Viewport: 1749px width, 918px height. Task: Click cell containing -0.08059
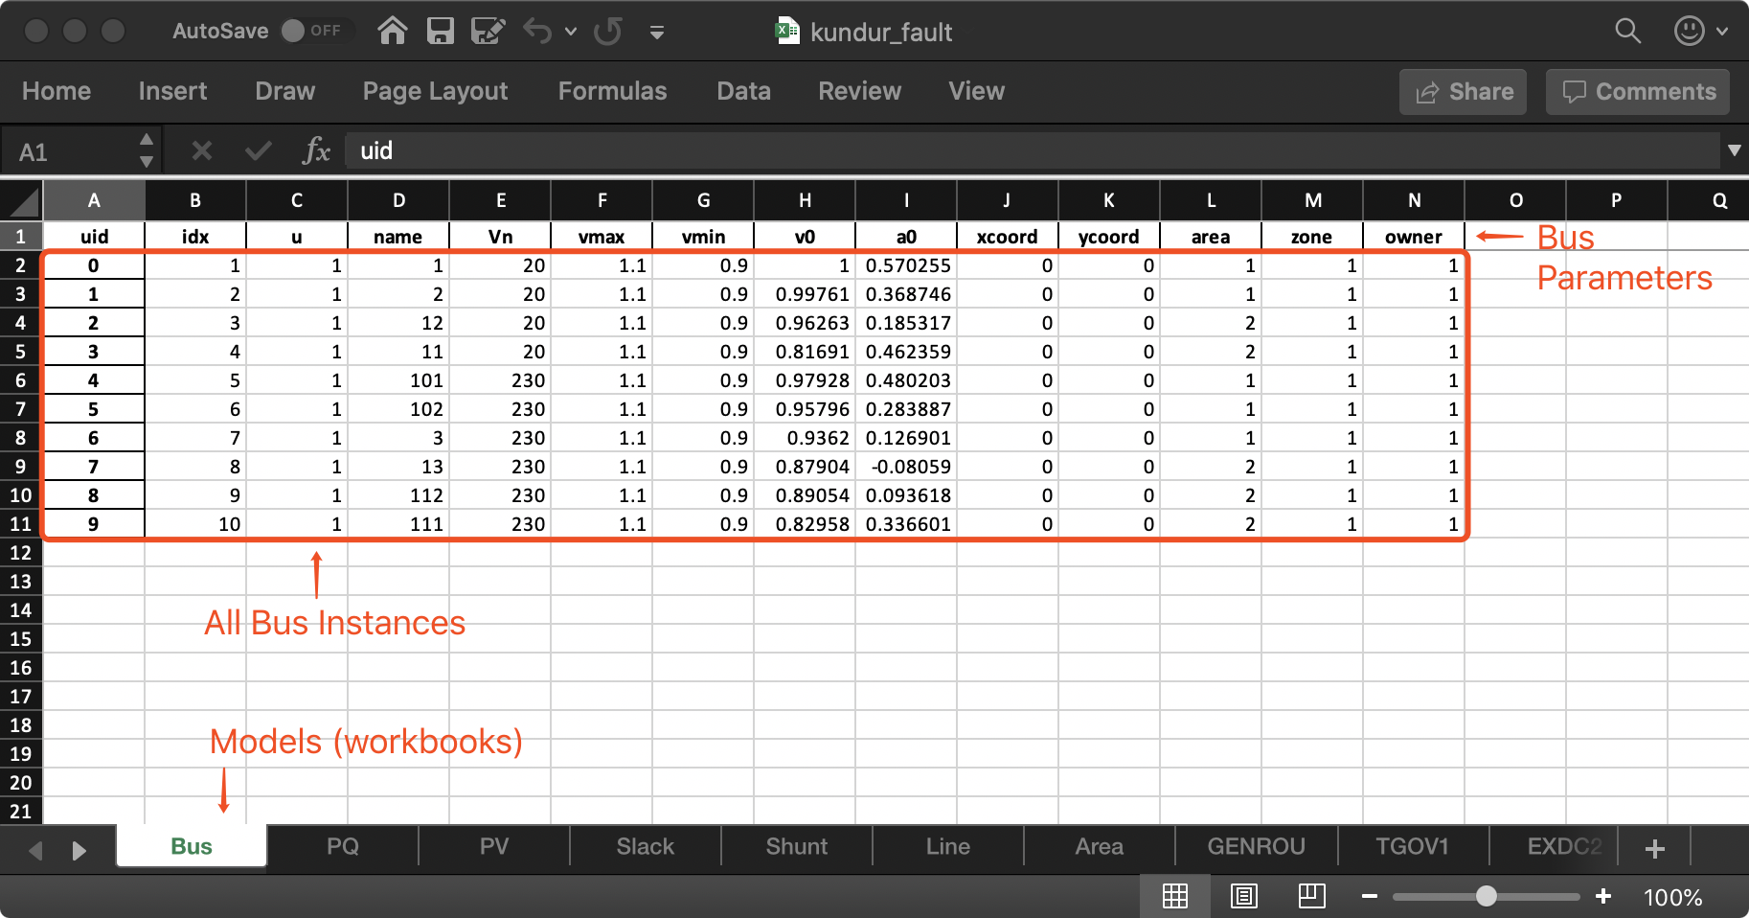coord(906,467)
